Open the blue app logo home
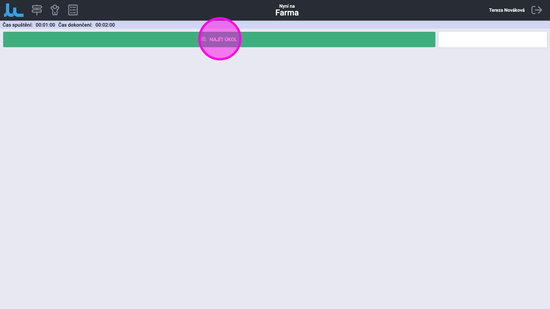550x309 pixels. tap(13, 10)
